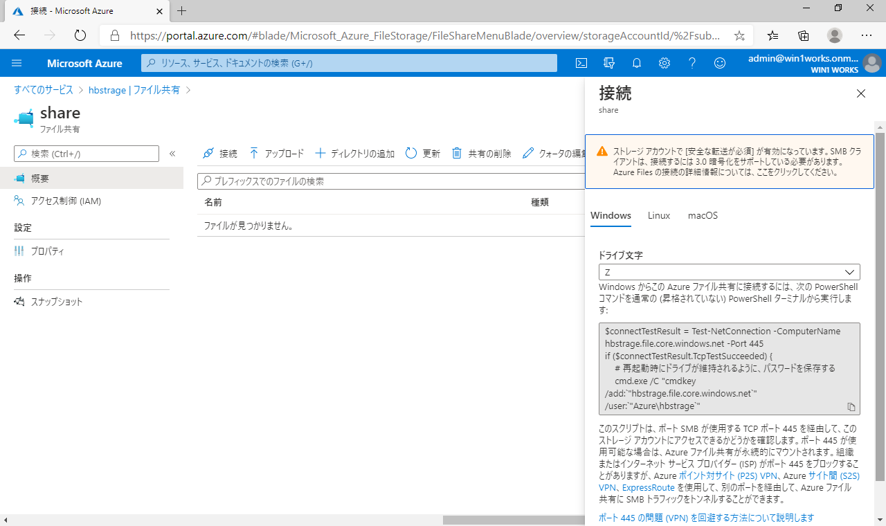
Task: Click the PowerShell script text box
Action: 730,369
